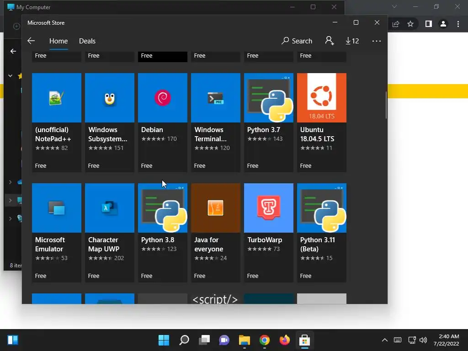
Task: Click the 170 rating count for Debian
Action: pyautogui.click(x=172, y=139)
